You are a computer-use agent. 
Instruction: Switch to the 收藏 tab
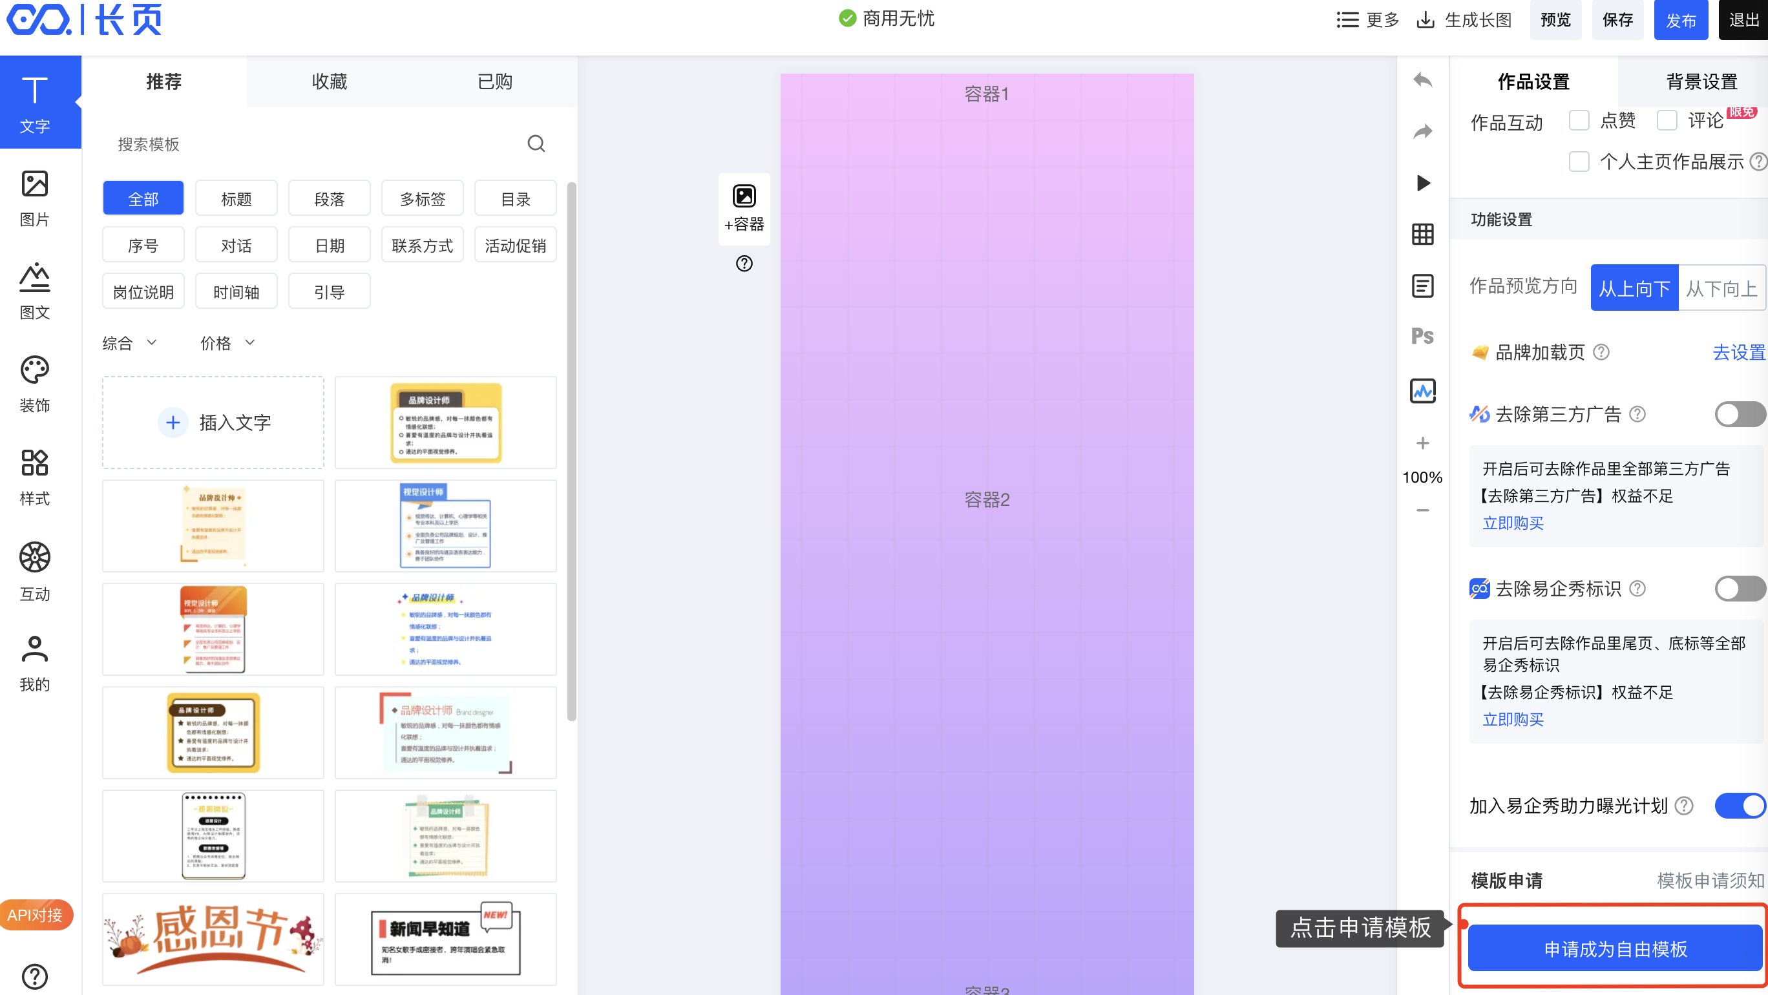pyautogui.click(x=330, y=81)
